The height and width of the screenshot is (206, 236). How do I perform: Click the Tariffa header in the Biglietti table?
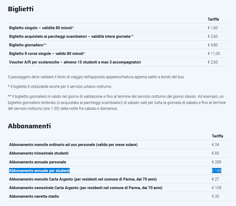click(213, 19)
